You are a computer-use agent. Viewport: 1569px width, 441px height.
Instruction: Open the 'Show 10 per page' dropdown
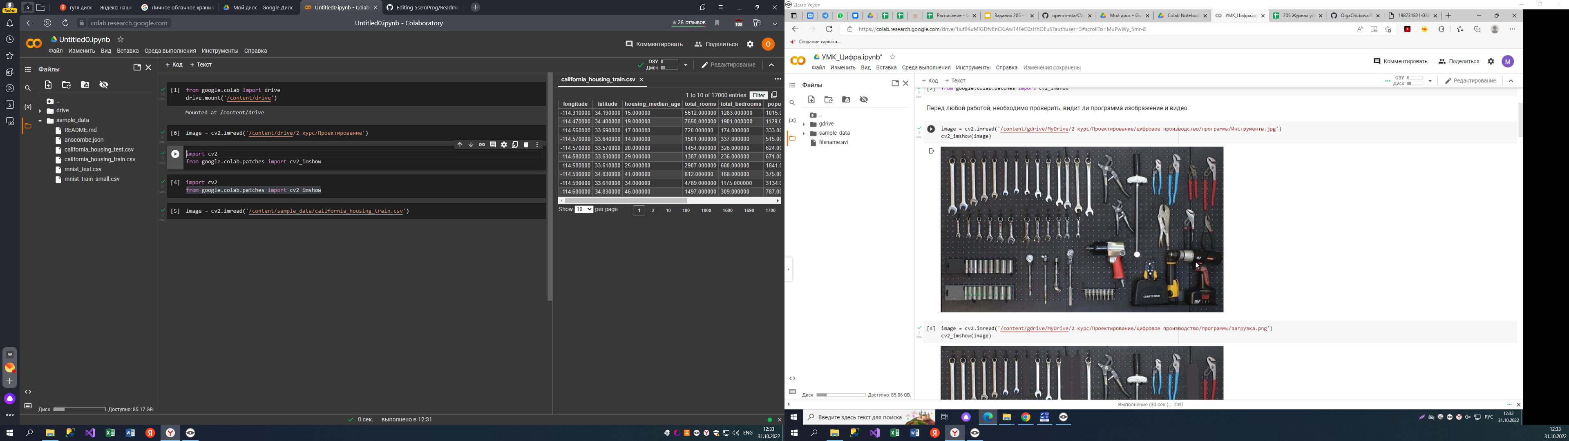tap(583, 209)
